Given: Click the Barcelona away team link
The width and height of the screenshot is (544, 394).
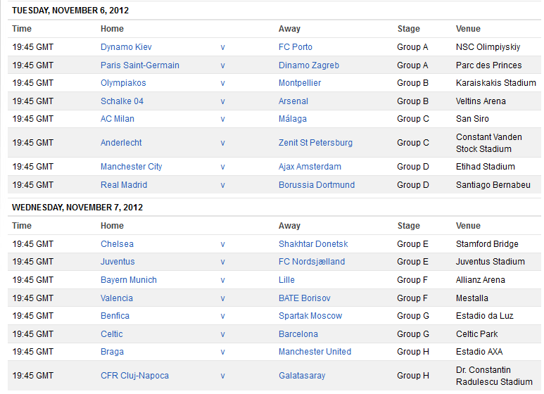Looking at the screenshot, I should pos(298,334).
